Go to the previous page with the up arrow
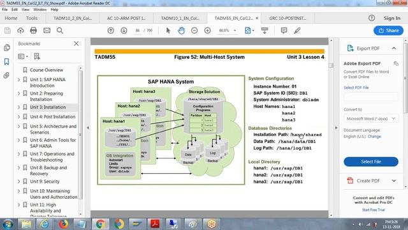 pos(111,31)
